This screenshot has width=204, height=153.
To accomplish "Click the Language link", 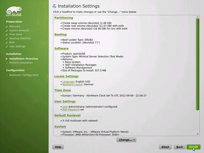I will pos(68,82).
